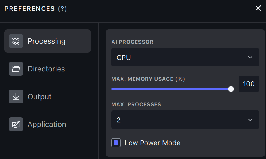This screenshot has height=159, width=266.
Task: Click the chevron on Max. Processes dropdown
Action: (250, 120)
